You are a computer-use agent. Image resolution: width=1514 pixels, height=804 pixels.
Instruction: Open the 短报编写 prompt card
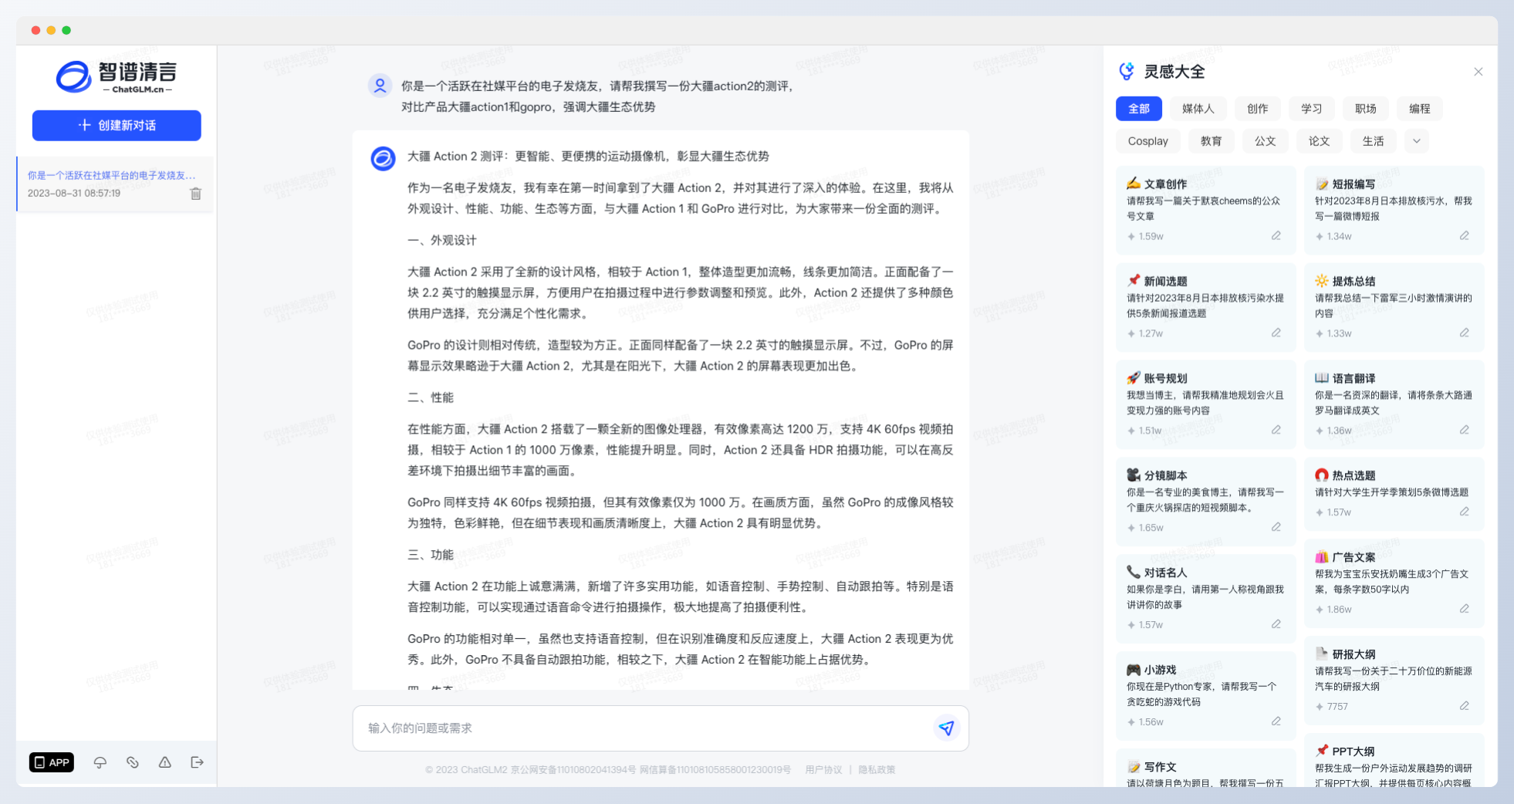click(1394, 210)
